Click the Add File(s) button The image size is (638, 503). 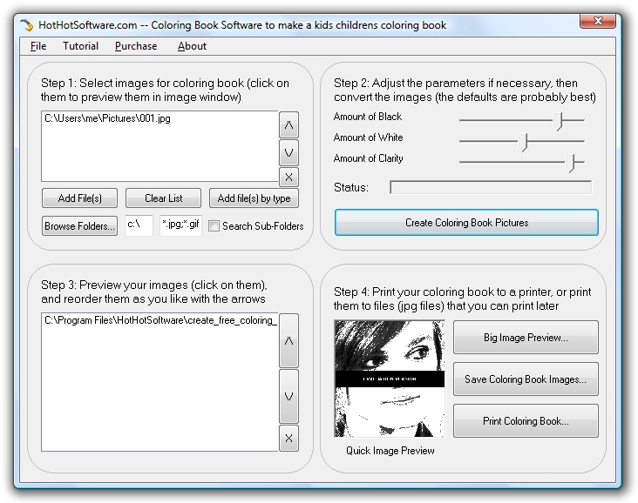[80, 198]
